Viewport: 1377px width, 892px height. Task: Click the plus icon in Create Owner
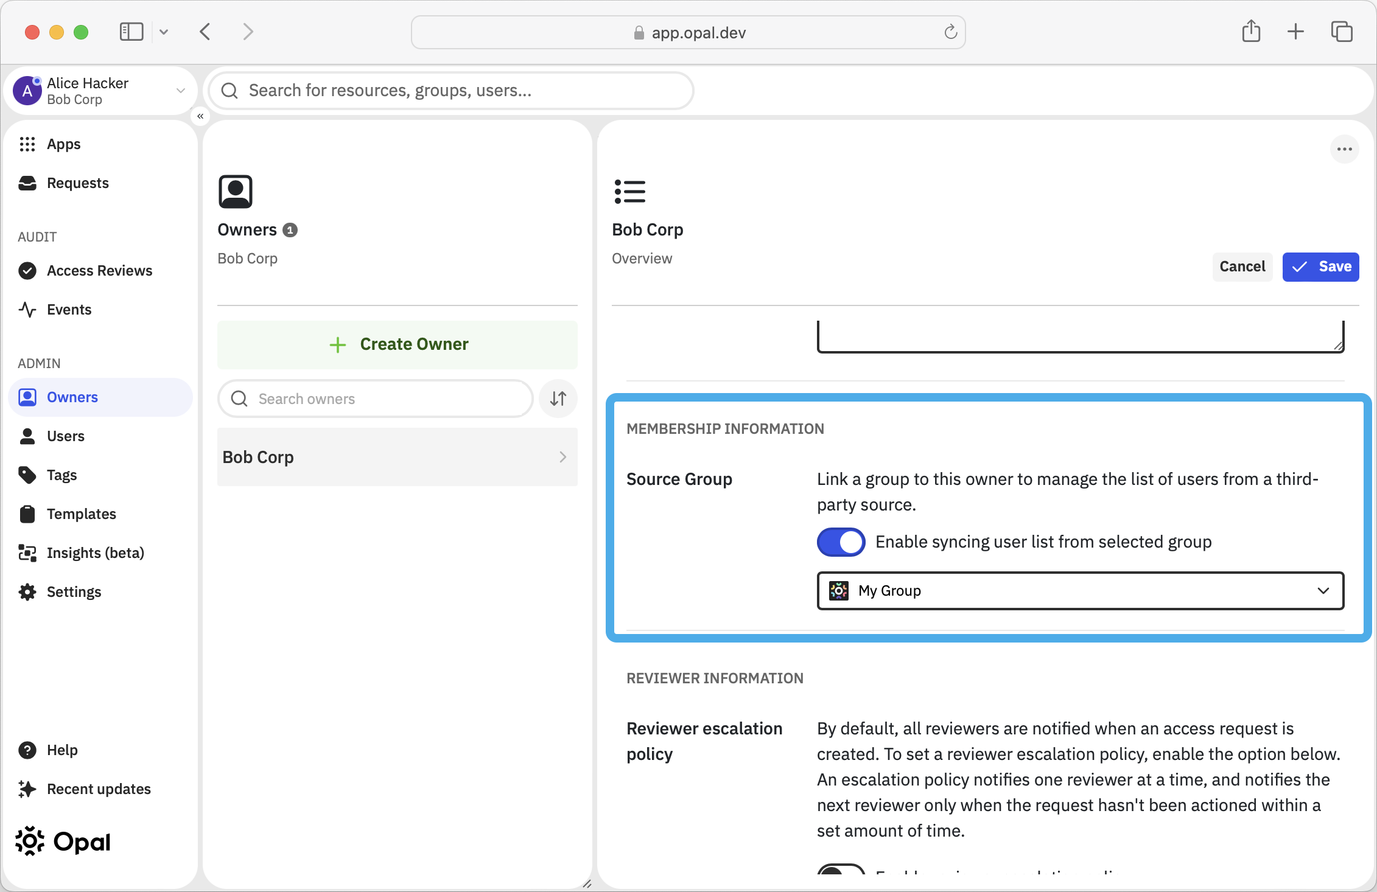pyautogui.click(x=338, y=345)
